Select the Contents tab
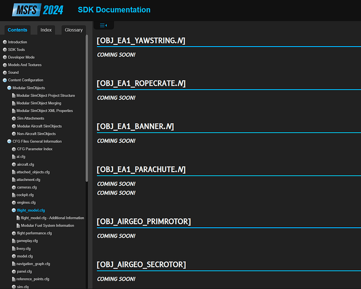Viewport: 361px width, 289px height. (x=17, y=30)
